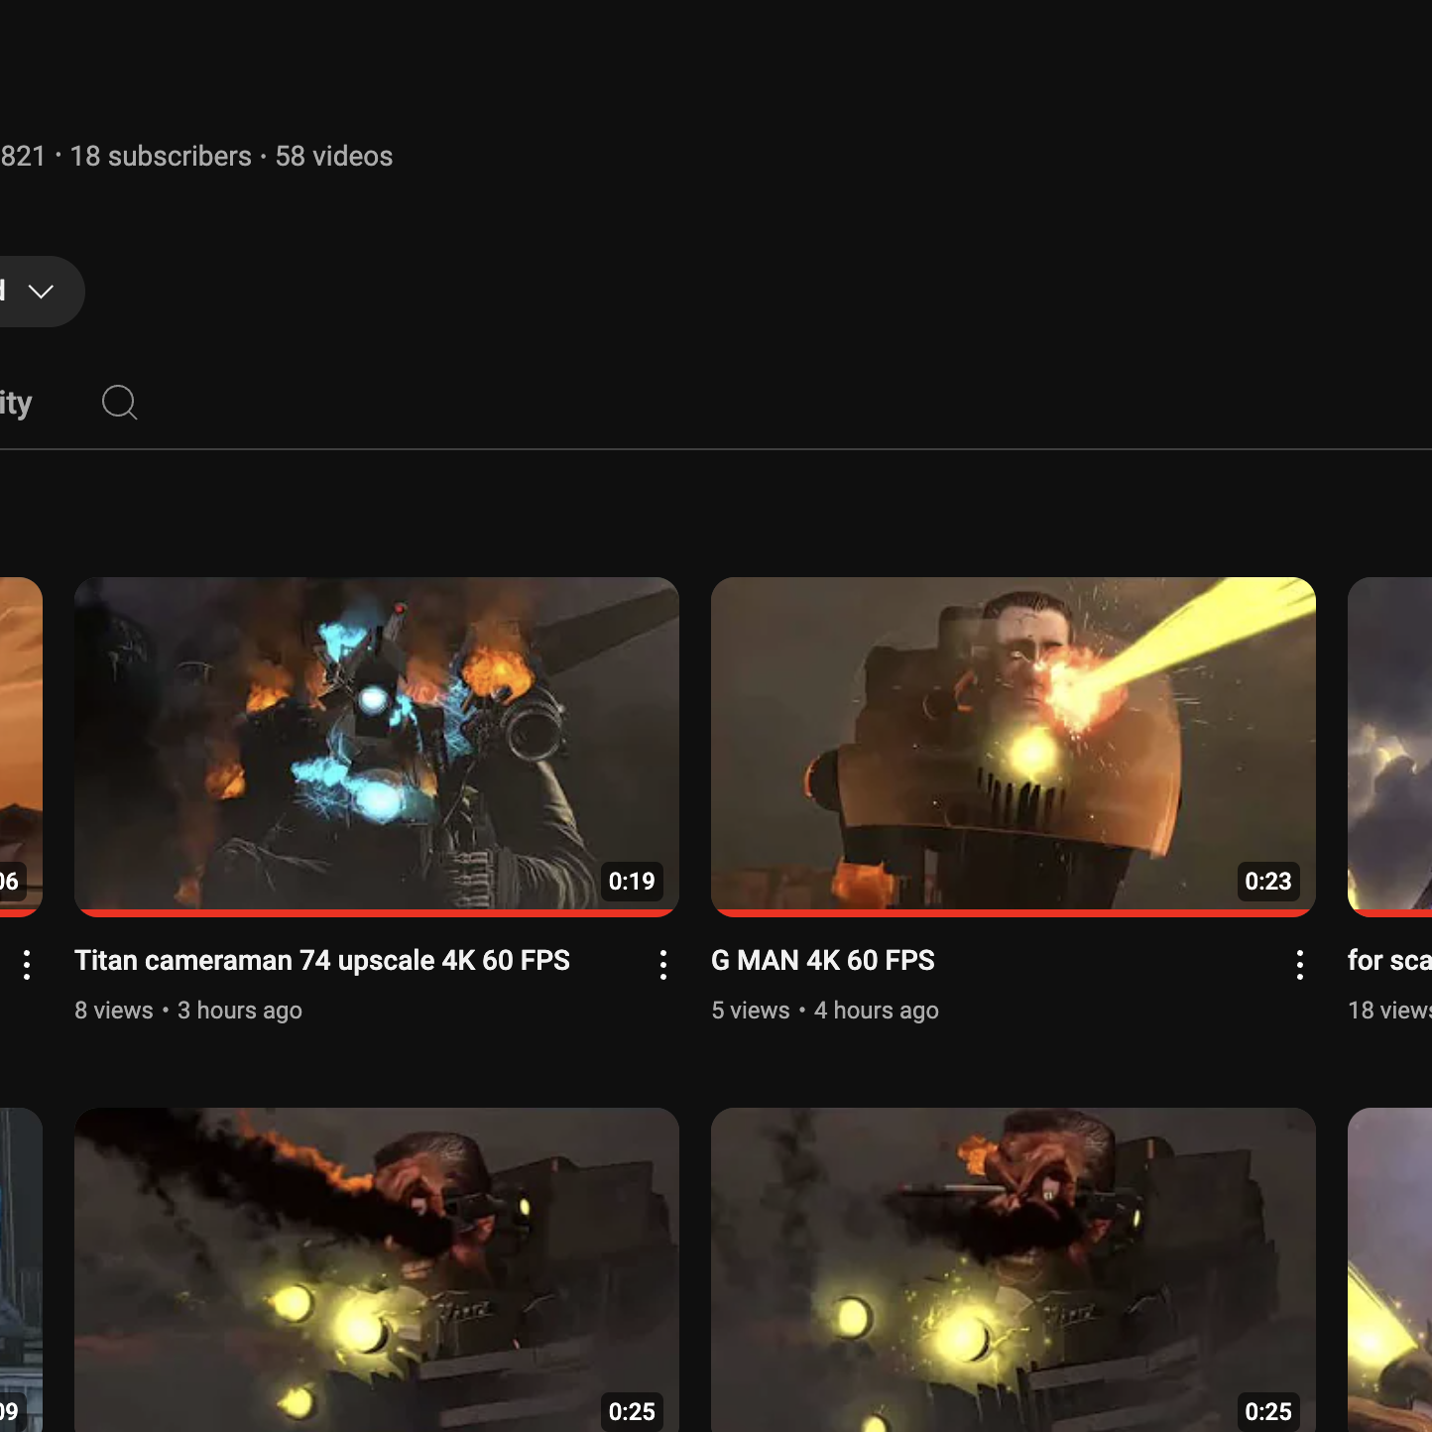Open second-row thumbnail below Titan cameraman video
Image resolution: width=1432 pixels, height=1432 pixels.
376,1269
